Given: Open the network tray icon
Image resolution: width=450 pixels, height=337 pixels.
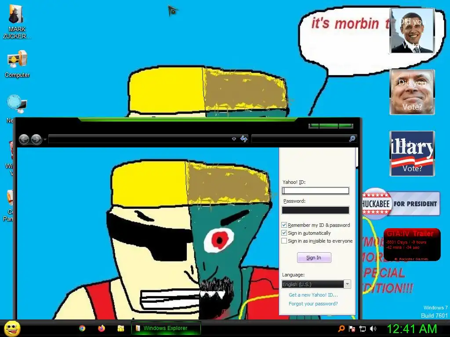Looking at the screenshot, I should 363,329.
